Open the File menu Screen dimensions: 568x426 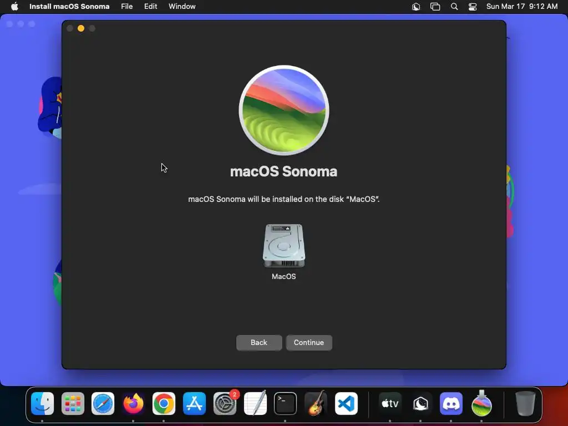[127, 7]
